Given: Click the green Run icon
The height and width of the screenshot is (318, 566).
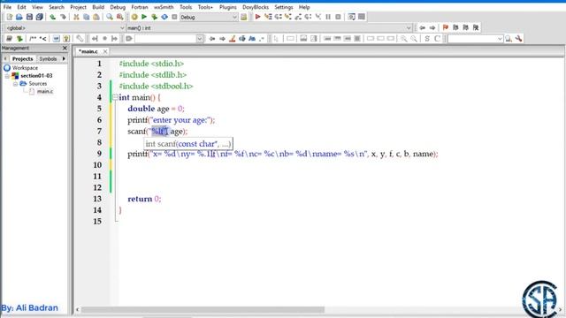Looking at the screenshot, I should 144,17.
